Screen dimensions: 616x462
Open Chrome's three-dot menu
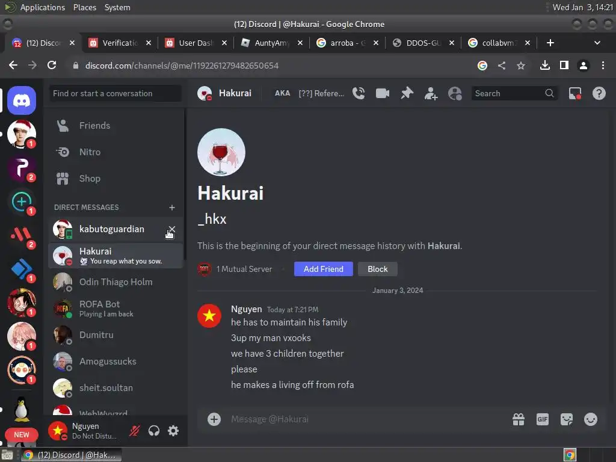(603, 66)
